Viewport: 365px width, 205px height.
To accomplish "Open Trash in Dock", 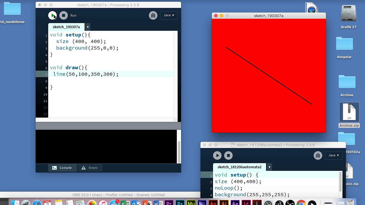I will (x=350, y=202).
